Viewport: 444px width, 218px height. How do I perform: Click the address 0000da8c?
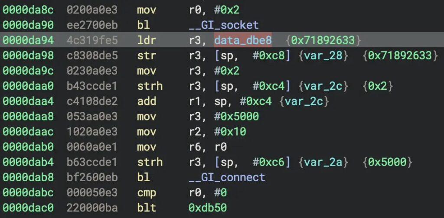[28, 10]
